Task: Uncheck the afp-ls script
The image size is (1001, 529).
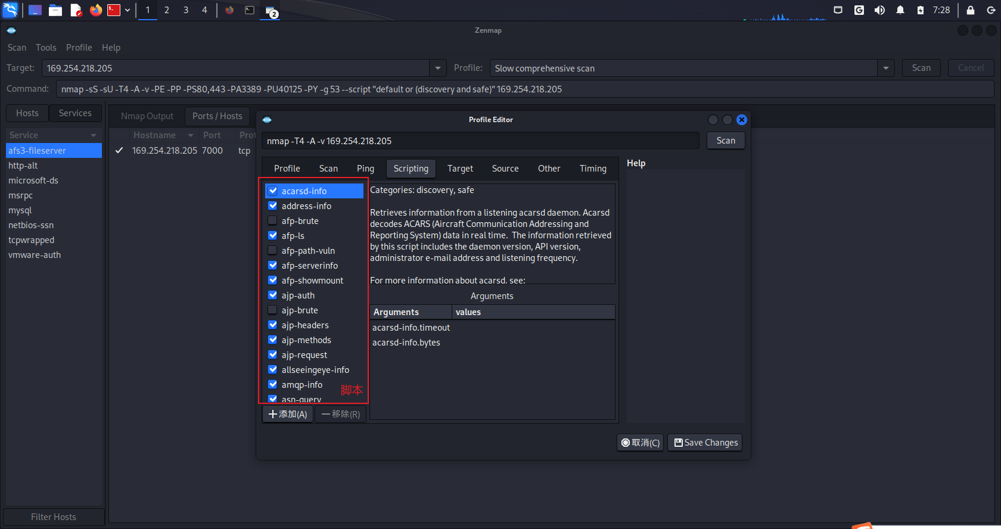Action: [273, 235]
